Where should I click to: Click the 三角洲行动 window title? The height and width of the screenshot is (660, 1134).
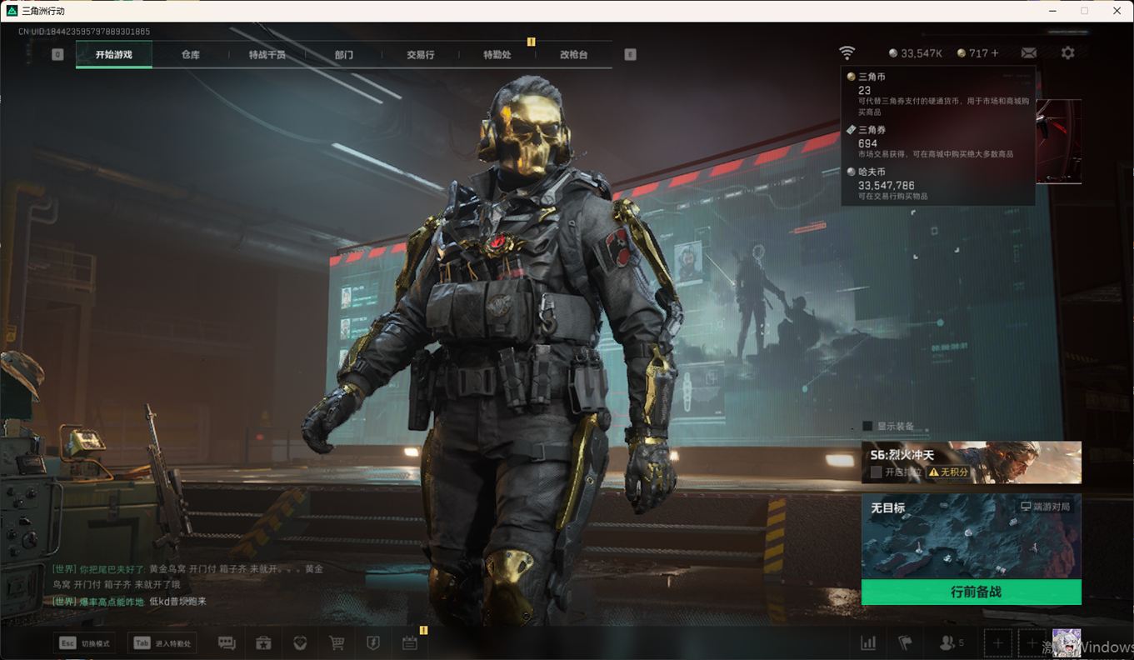pyautogui.click(x=43, y=11)
